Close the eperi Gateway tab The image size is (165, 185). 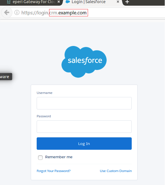coord(59,2)
